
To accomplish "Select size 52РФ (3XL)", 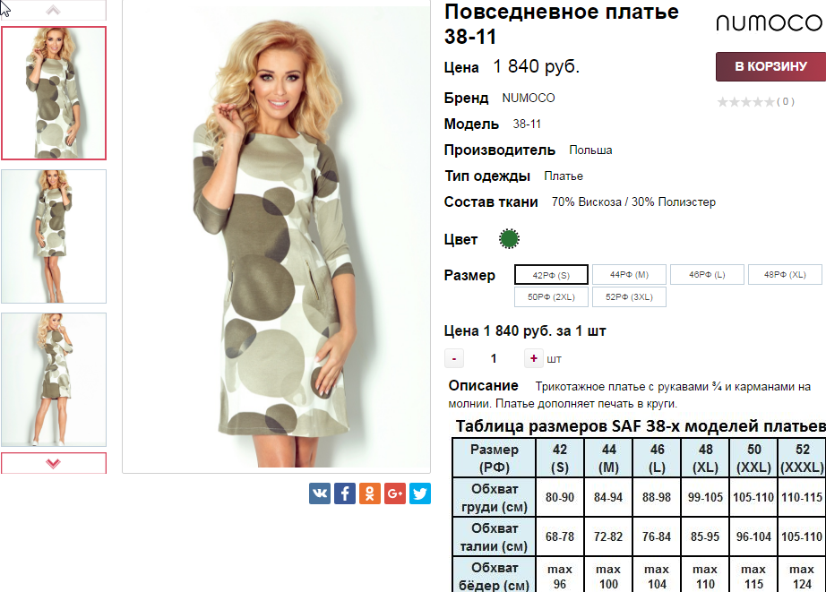I will pos(629,297).
